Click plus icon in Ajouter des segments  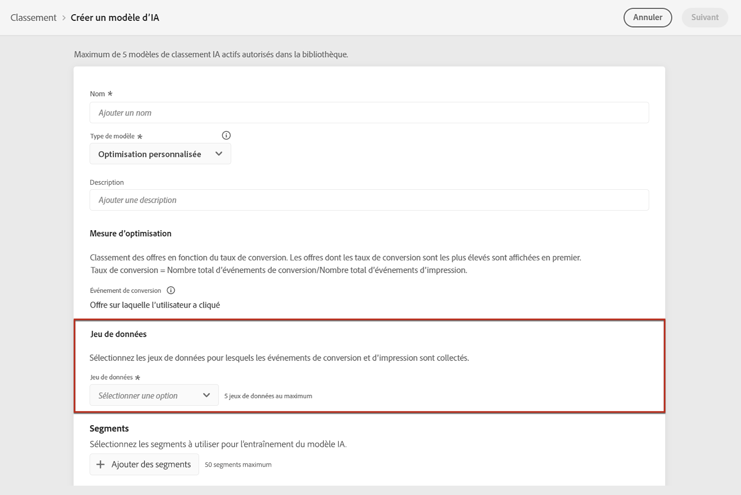click(100, 464)
